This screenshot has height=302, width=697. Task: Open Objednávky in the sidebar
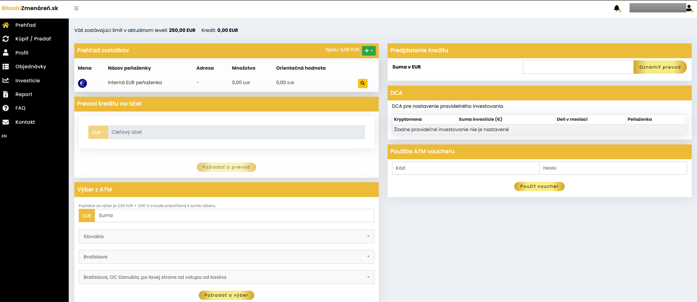(x=31, y=67)
